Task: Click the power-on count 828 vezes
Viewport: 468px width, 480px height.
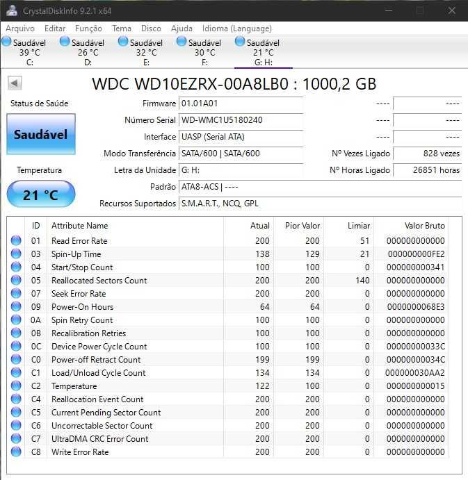Action: (x=427, y=153)
